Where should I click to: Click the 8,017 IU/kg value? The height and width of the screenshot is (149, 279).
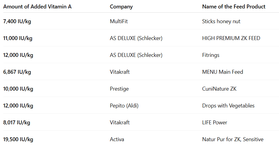pyautogui.click(x=17, y=123)
